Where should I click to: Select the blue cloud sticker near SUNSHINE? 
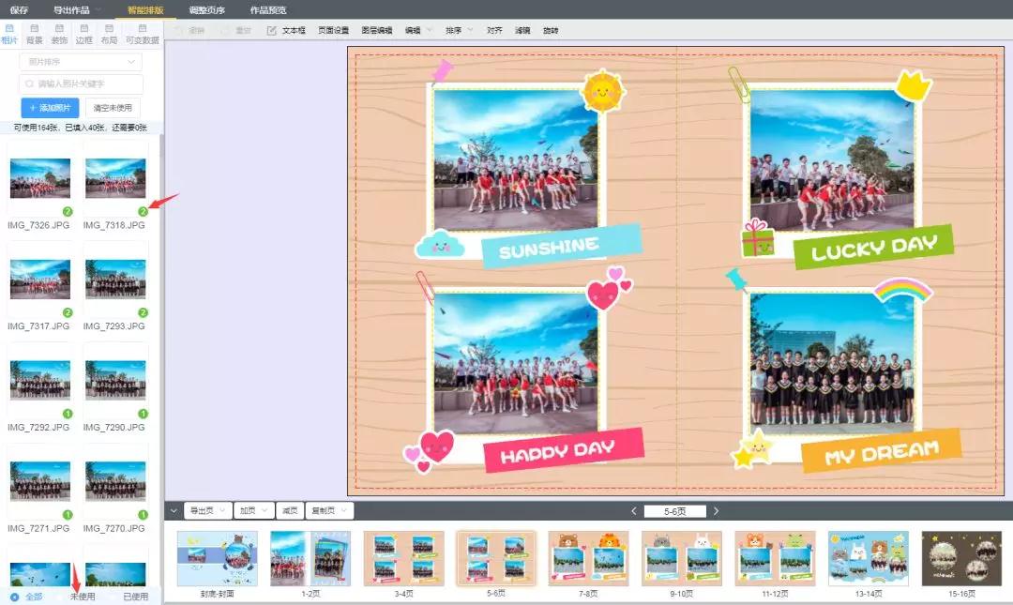tap(439, 244)
